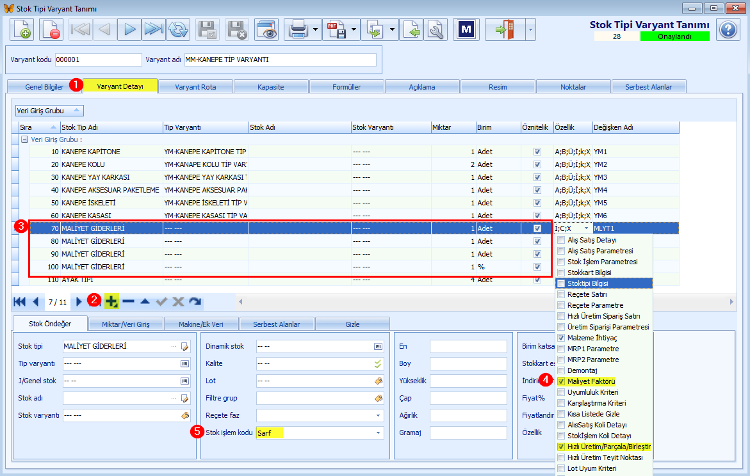Viewport: 750px width, 476px height.
Task: Click the Miktar column header
Action: tap(453, 127)
